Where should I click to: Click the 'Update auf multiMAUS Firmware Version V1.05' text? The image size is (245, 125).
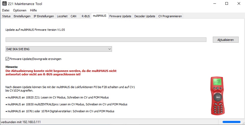(35, 30)
